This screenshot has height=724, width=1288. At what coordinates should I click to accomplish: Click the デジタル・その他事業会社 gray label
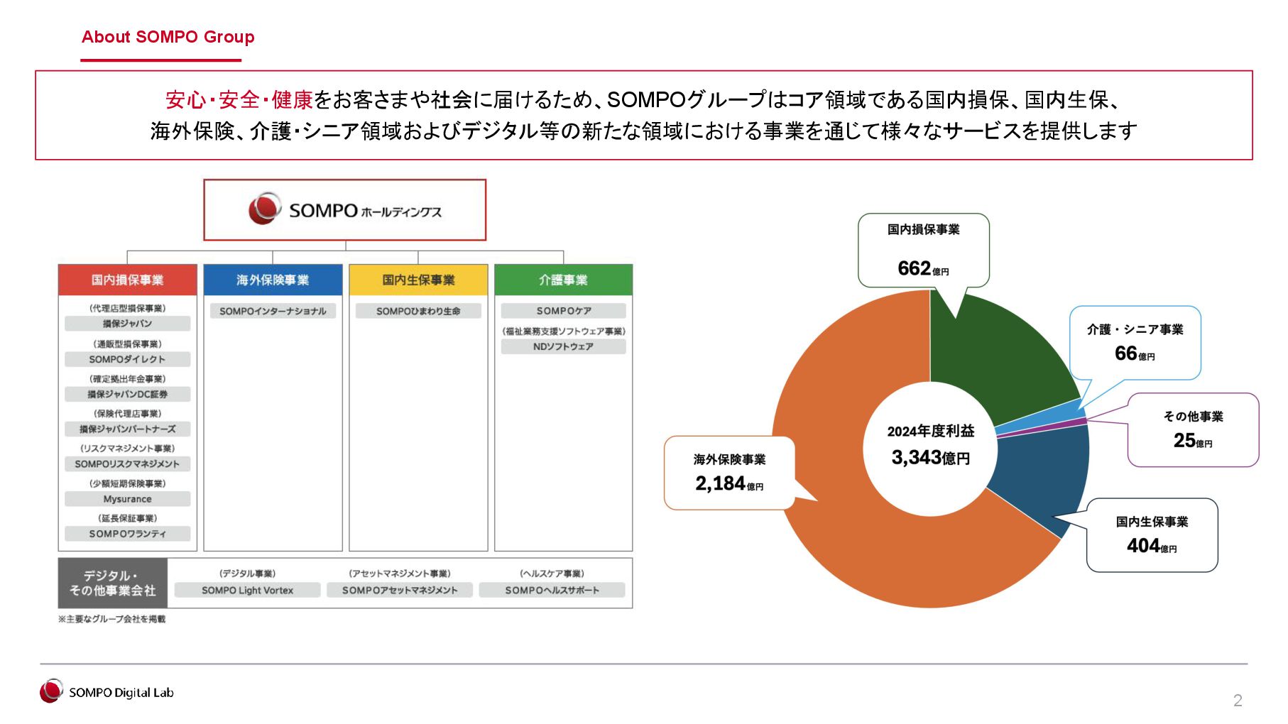112,583
